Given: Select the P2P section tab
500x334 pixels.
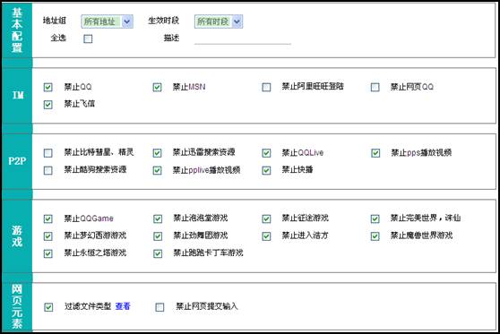Looking at the screenshot, I should click(x=17, y=161).
